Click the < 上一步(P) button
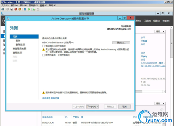 (79, 107)
